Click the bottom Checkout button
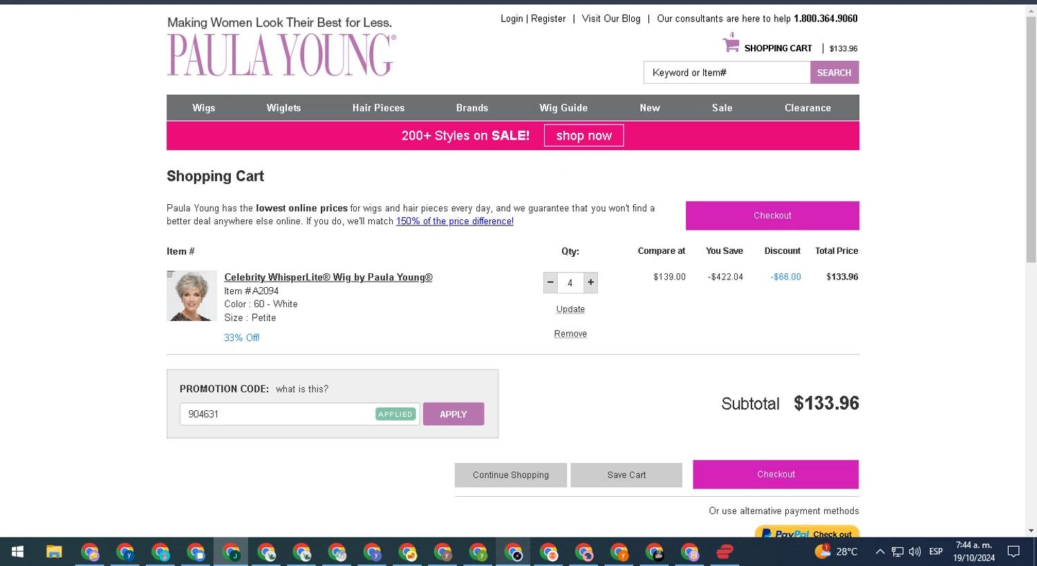 (776, 475)
